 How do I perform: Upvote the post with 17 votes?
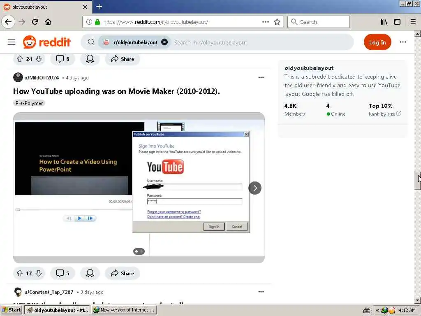point(20,273)
